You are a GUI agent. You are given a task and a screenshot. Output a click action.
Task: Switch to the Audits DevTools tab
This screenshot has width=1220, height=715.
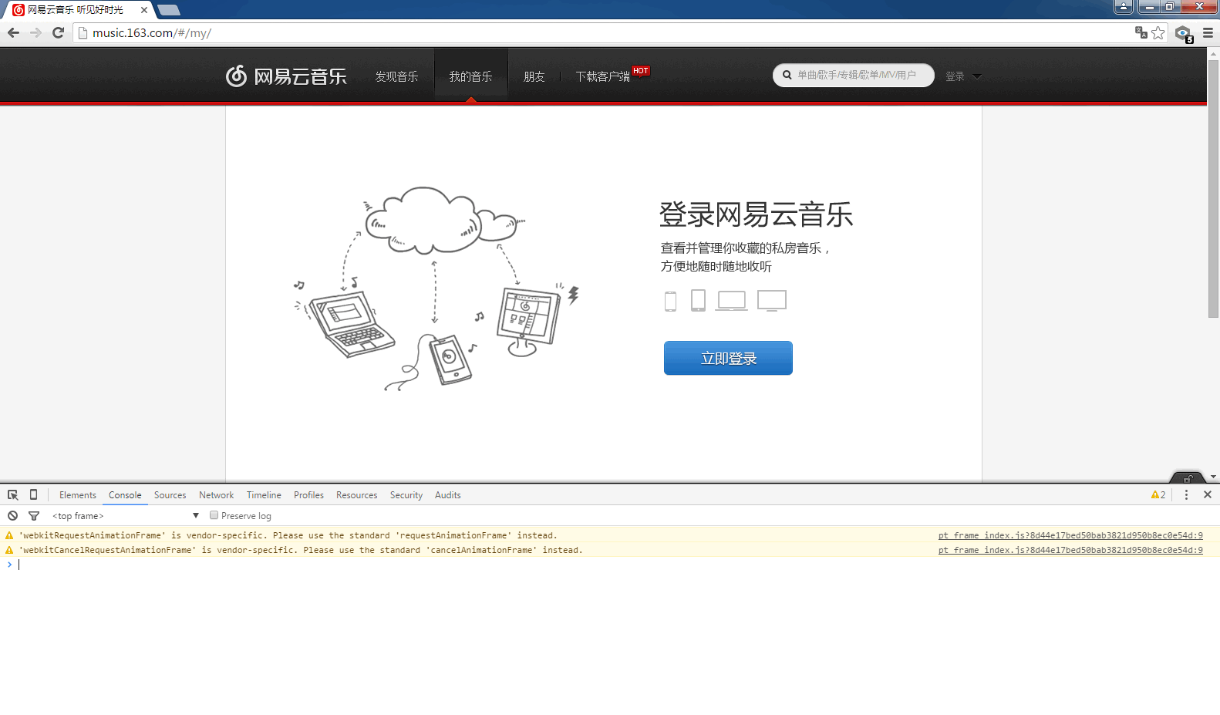tap(447, 495)
